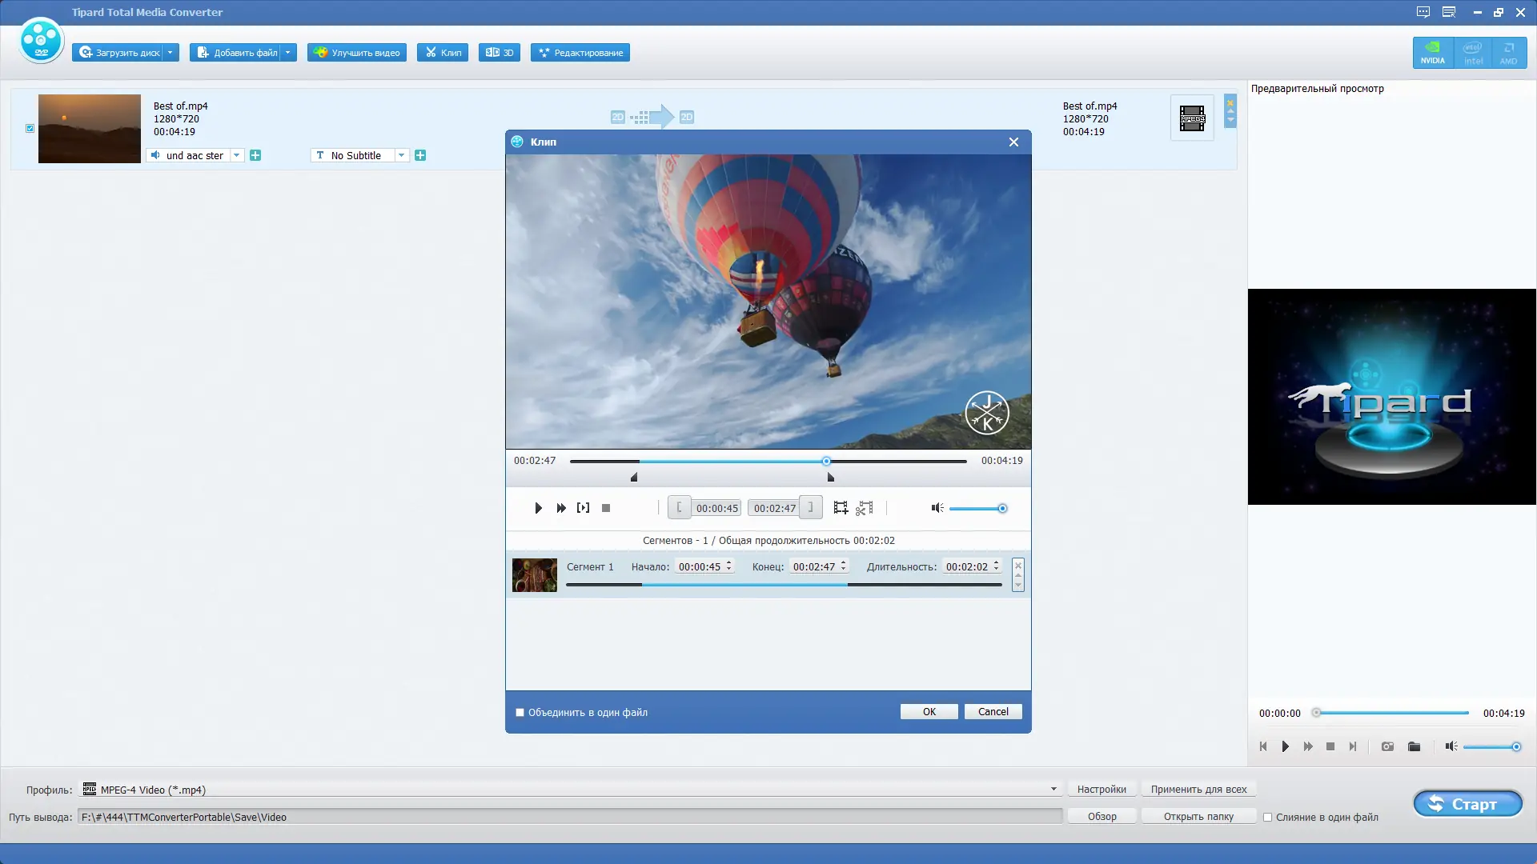This screenshot has height=864, width=1537.
Task: Expand the No Subtitle dropdown
Action: (401, 155)
